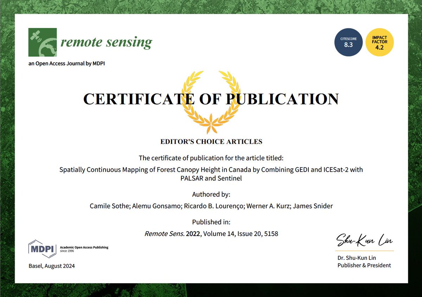Click the 'Published in:' label
Screen dimensions: 422x297
211,222
